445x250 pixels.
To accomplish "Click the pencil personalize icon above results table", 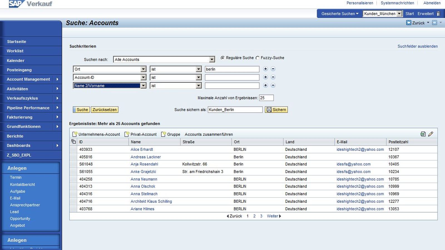I will click(431, 134).
